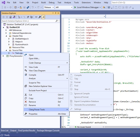Choose Open With... in the context menu
140x137 pixels.
tap(46, 58)
